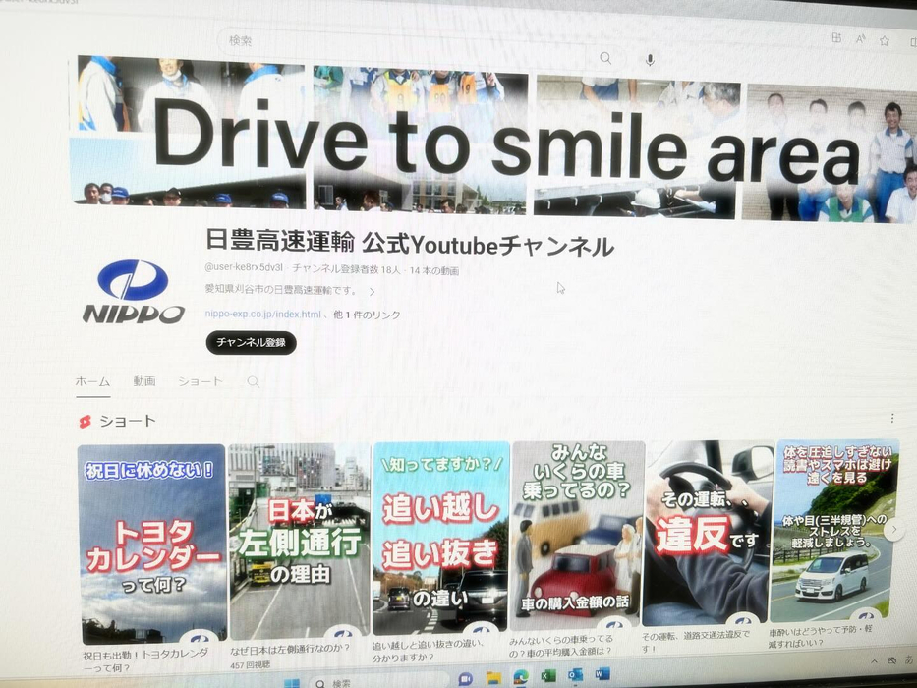This screenshot has height=688, width=917.
Task: Launch Excel from the taskbar
Action: [x=548, y=676]
